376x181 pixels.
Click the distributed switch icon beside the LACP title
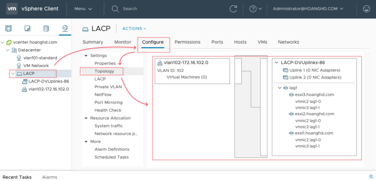(85, 29)
